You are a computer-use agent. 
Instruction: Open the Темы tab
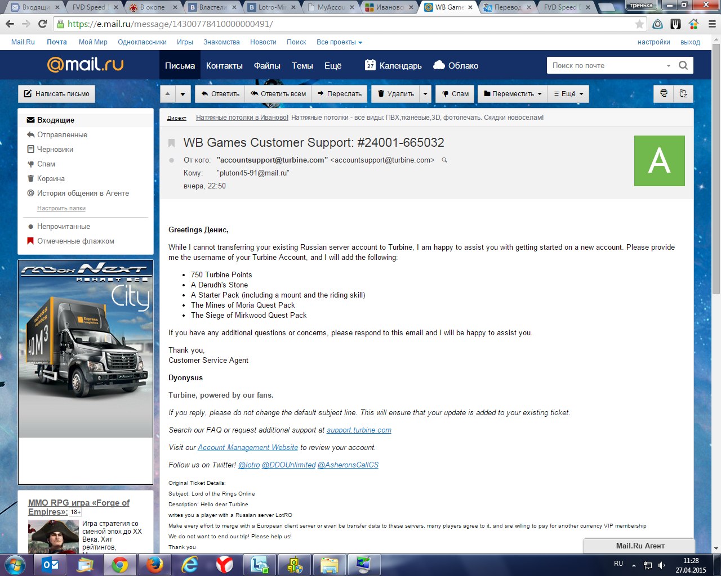[x=302, y=65]
